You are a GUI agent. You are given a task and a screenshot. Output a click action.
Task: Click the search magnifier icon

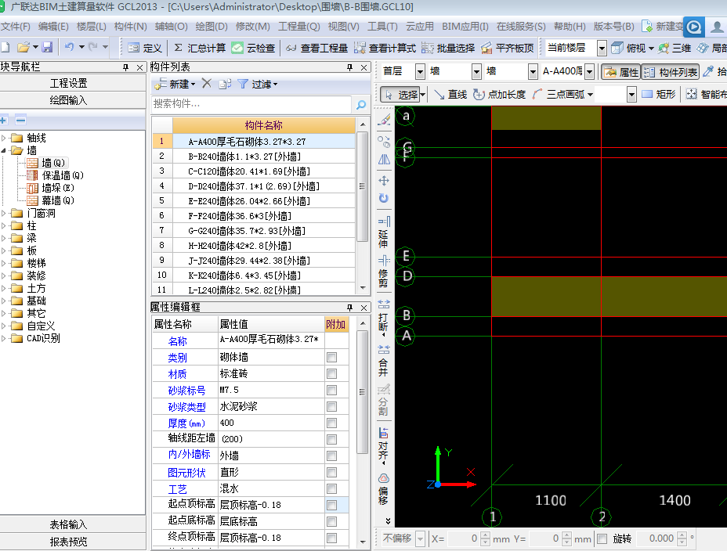coord(361,104)
